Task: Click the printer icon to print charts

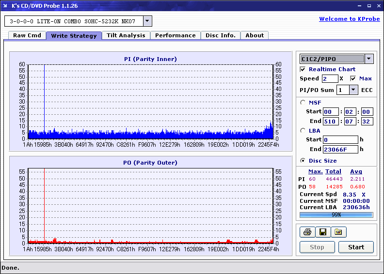Action: click(307, 232)
